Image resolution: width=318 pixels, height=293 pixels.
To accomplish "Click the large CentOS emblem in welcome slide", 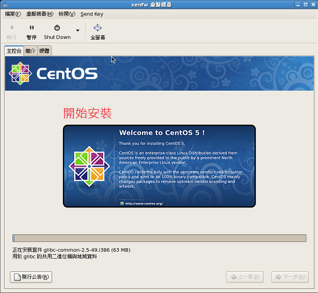I will pos(89,166).
